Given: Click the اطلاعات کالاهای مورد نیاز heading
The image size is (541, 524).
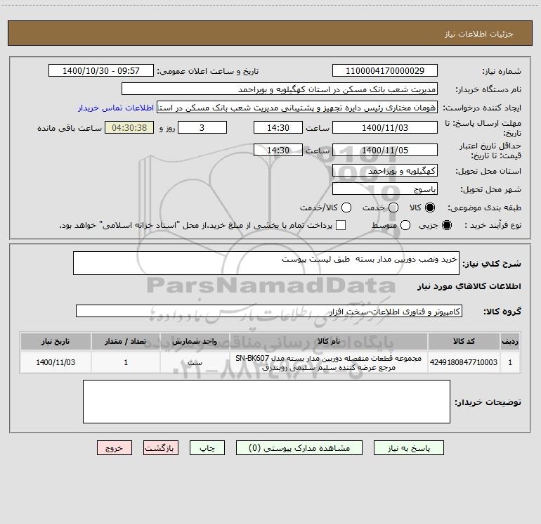Looking at the screenshot, I should click(469, 286).
